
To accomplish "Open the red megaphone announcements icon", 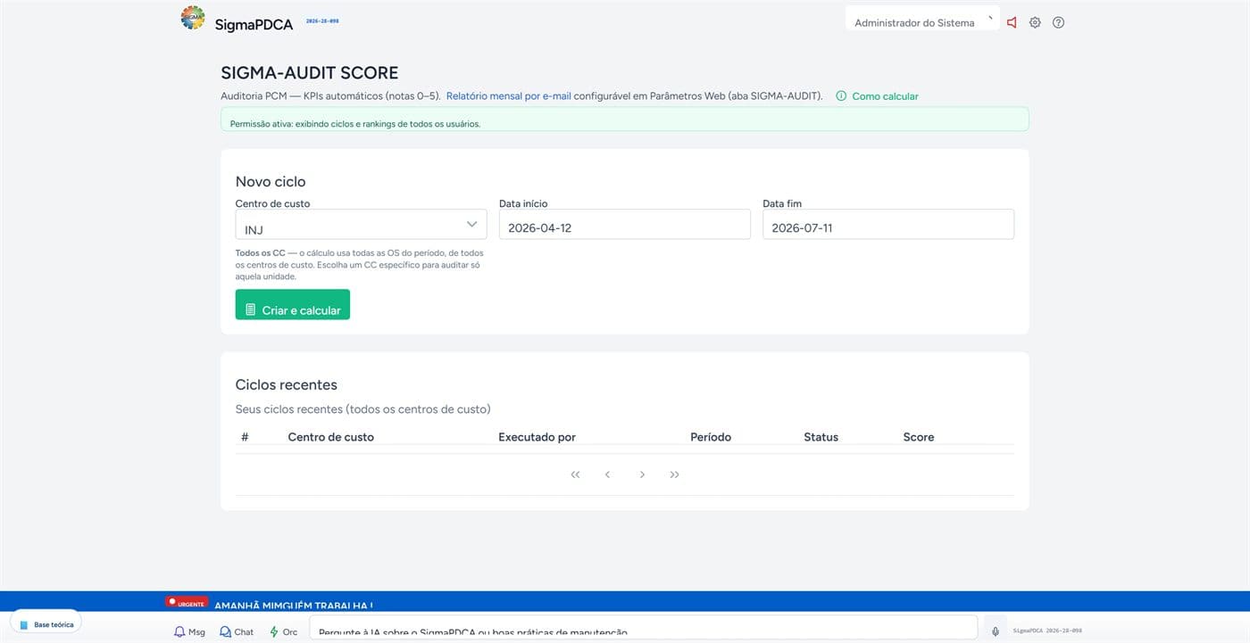I will pos(1012,22).
